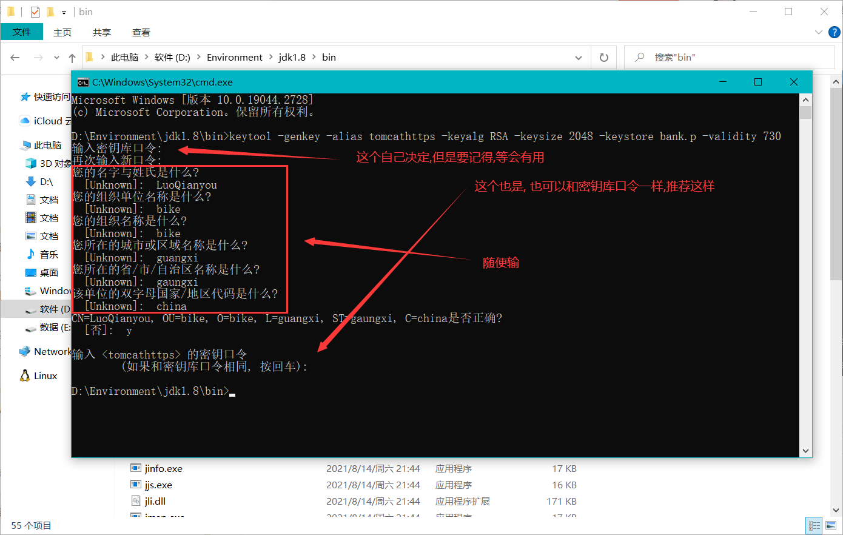
Task: Maximize the cmd.exe window
Action: (758, 82)
